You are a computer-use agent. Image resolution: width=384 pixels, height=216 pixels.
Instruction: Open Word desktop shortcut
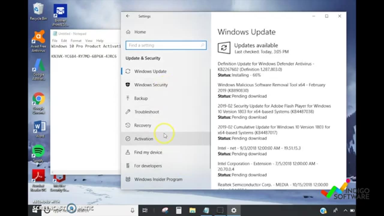coord(40,129)
